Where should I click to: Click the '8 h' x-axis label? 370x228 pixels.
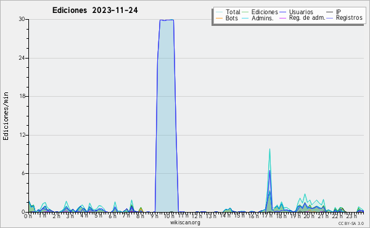[140, 216]
